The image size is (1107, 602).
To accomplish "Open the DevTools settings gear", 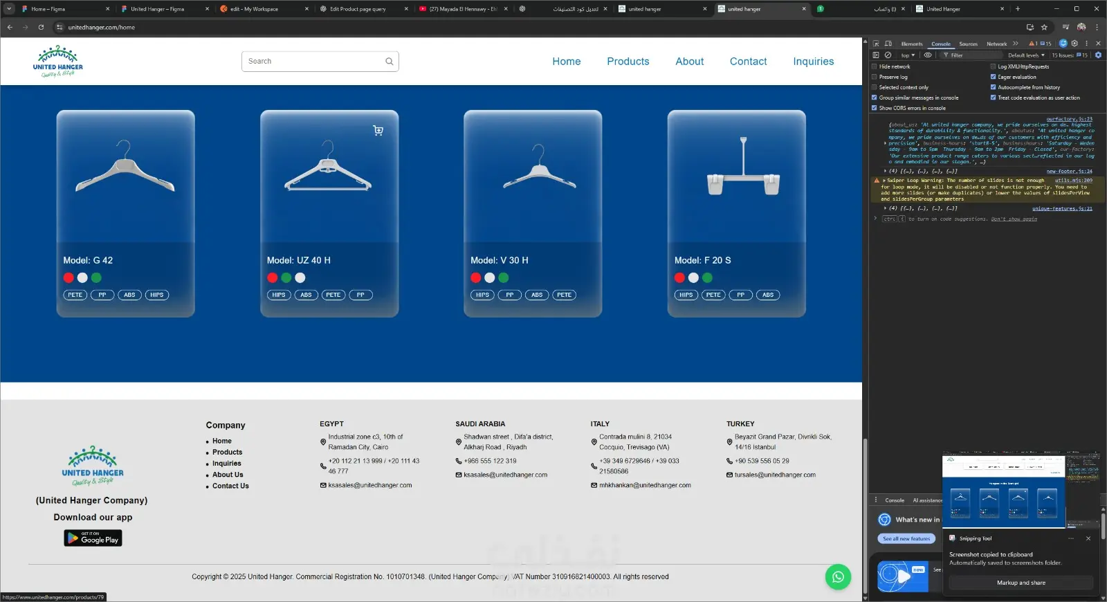I will coord(1074,44).
